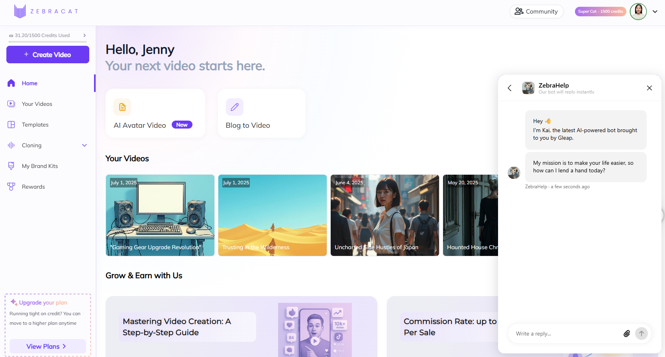665x357 pixels.
Task: Send the chat reply arrow
Action: pos(641,334)
